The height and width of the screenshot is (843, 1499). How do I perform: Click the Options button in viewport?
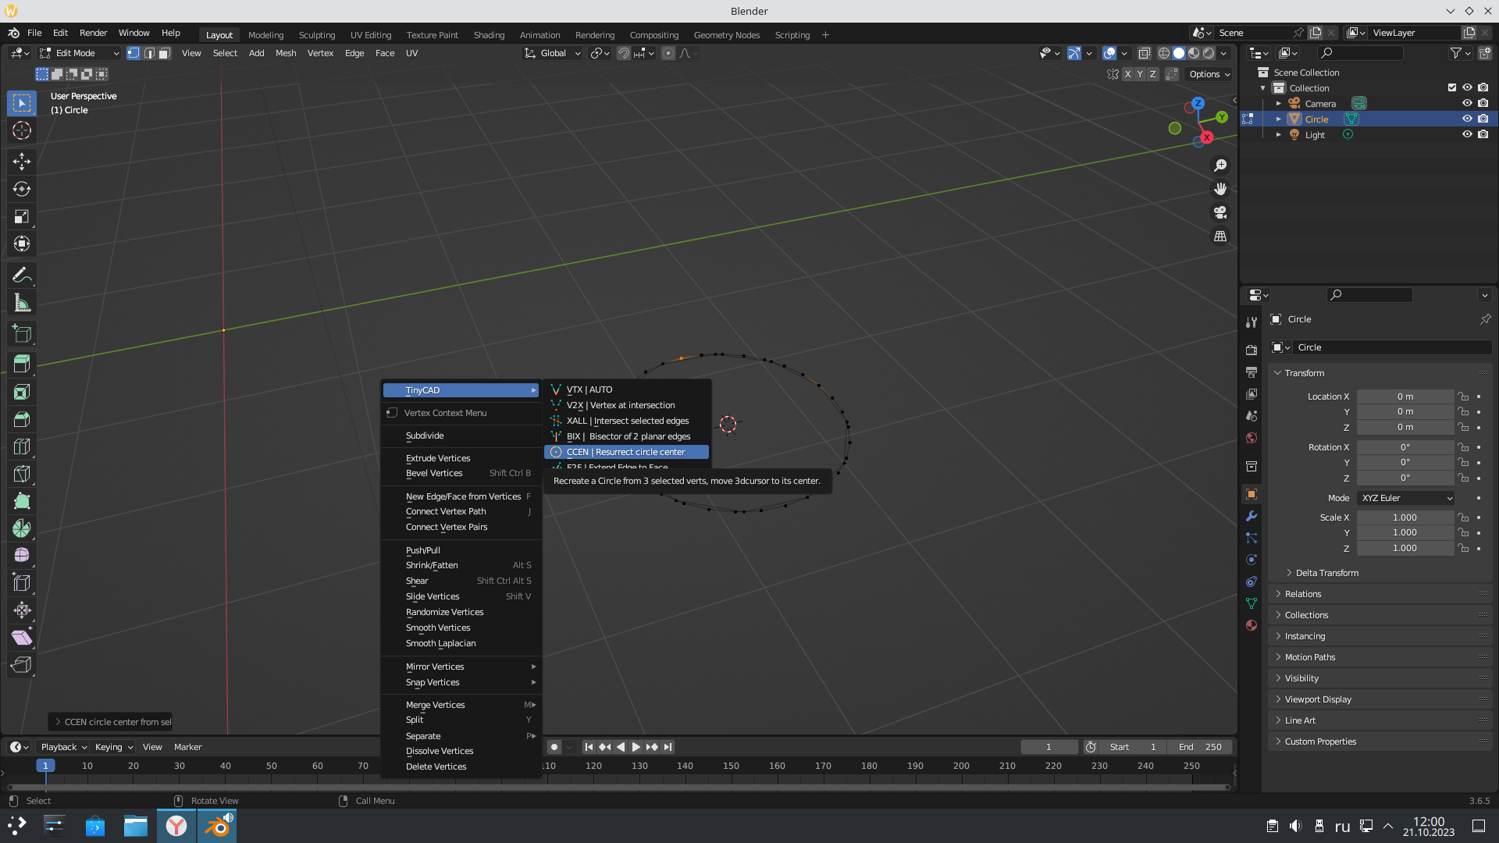1209,74
